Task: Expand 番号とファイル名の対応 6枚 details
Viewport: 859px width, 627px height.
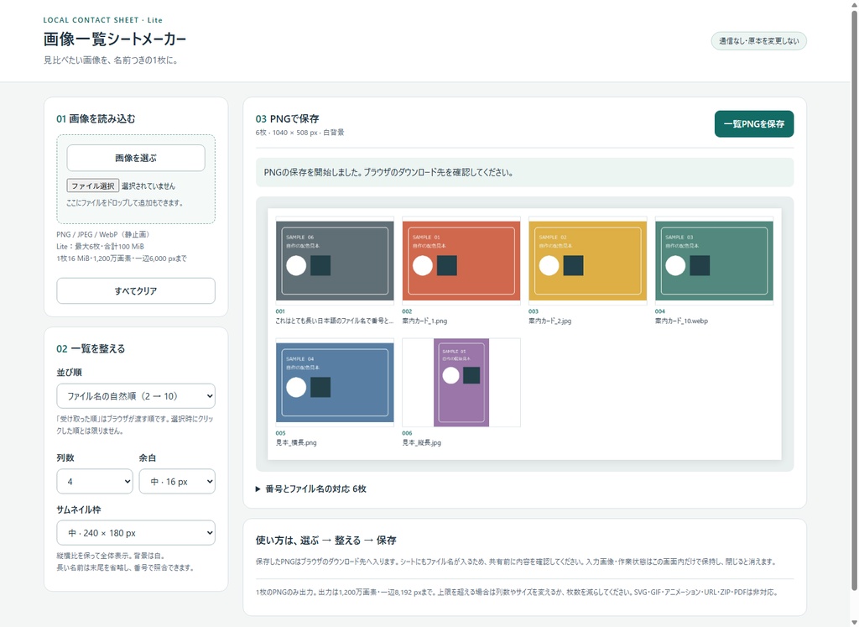Action: pyautogui.click(x=311, y=489)
